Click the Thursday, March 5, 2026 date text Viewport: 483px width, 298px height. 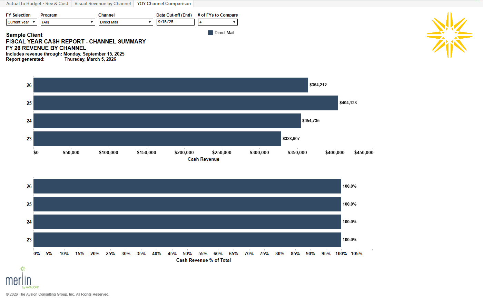click(90, 59)
